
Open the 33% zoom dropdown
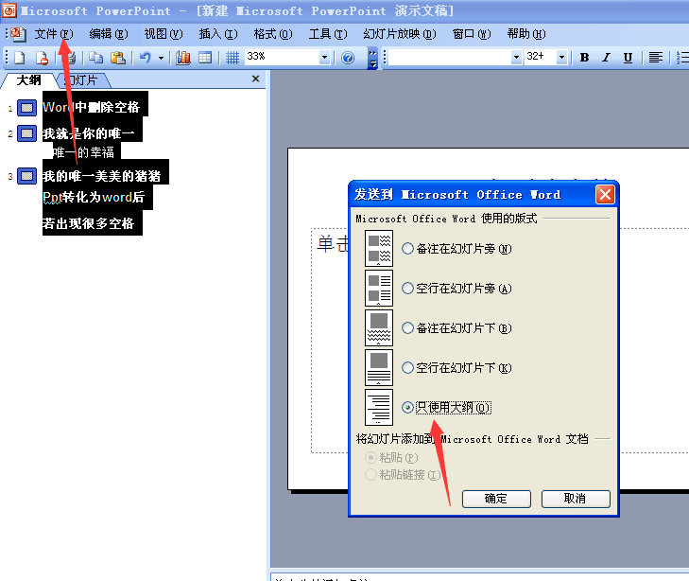coord(324,57)
